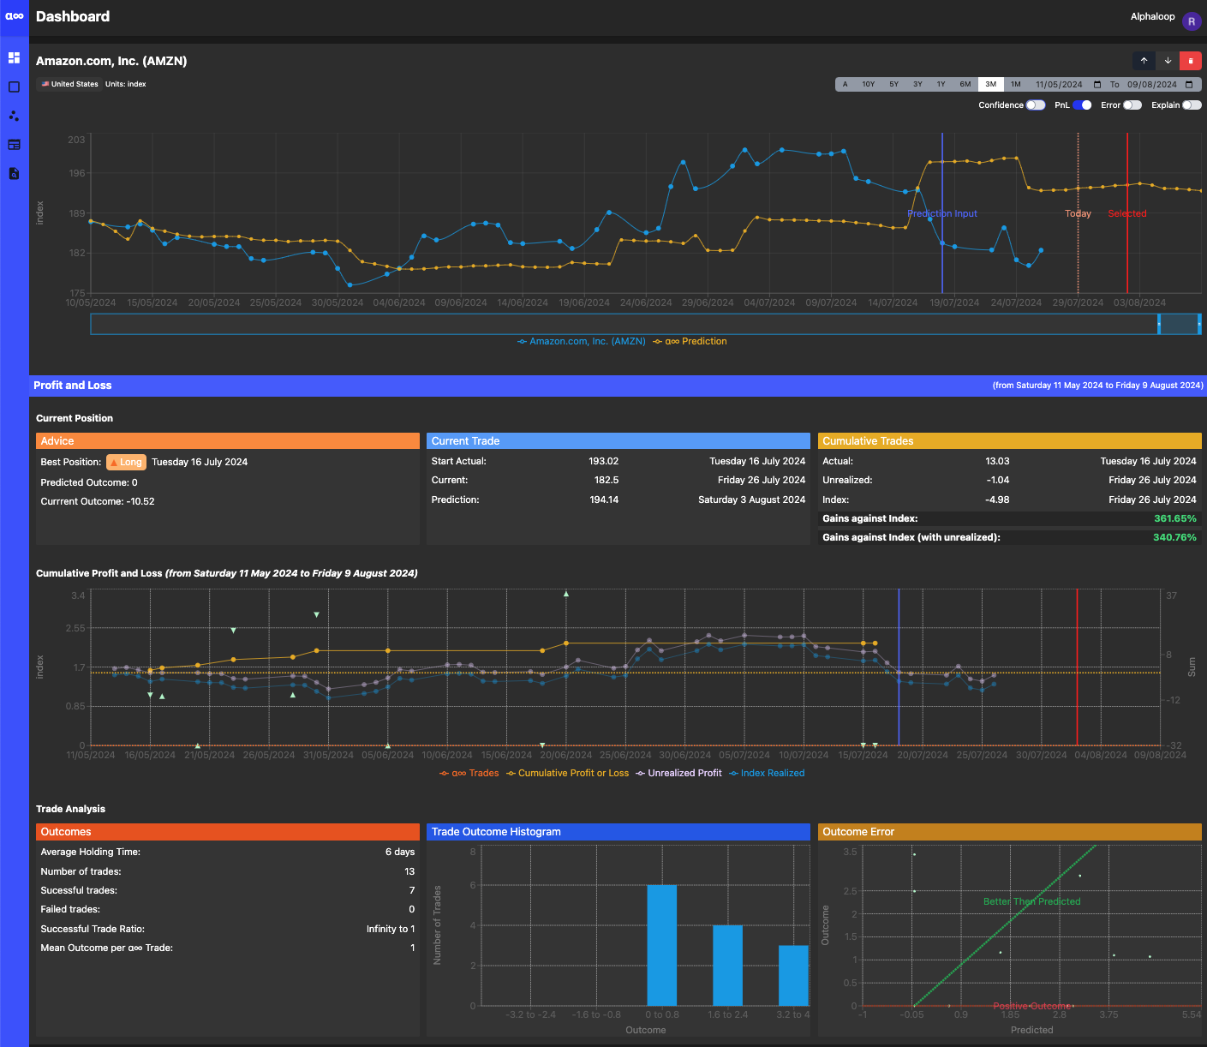Select the 1M time range
Image resolution: width=1207 pixels, height=1047 pixels.
click(1016, 84)
